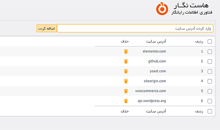Click trash icon next to api.wordpress.org

click(x=126, y=101)
